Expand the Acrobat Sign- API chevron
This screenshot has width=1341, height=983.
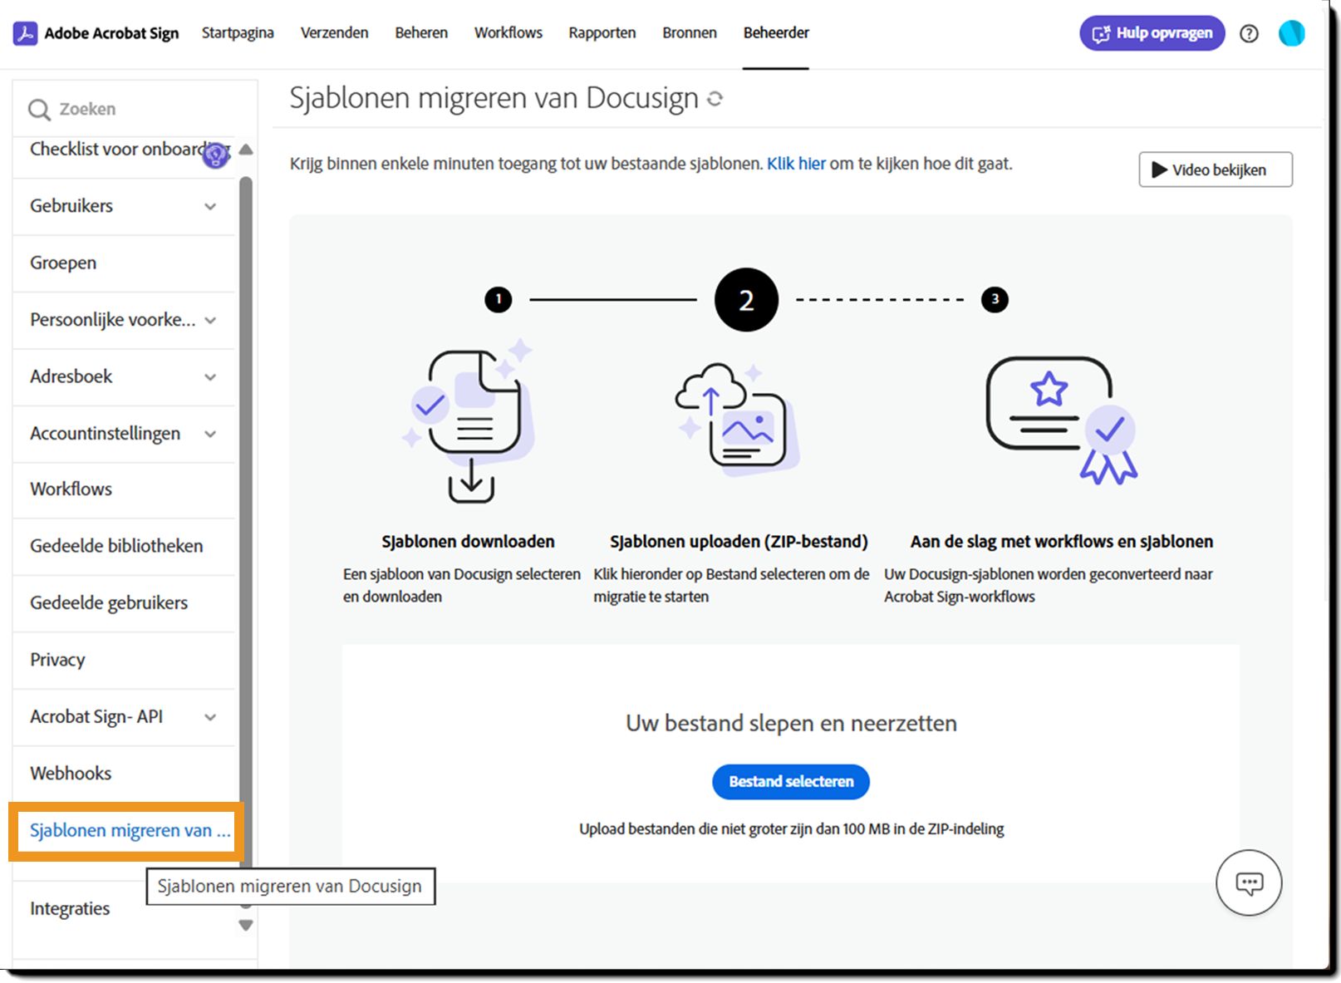pyautogui.click(x=211, y=717)
